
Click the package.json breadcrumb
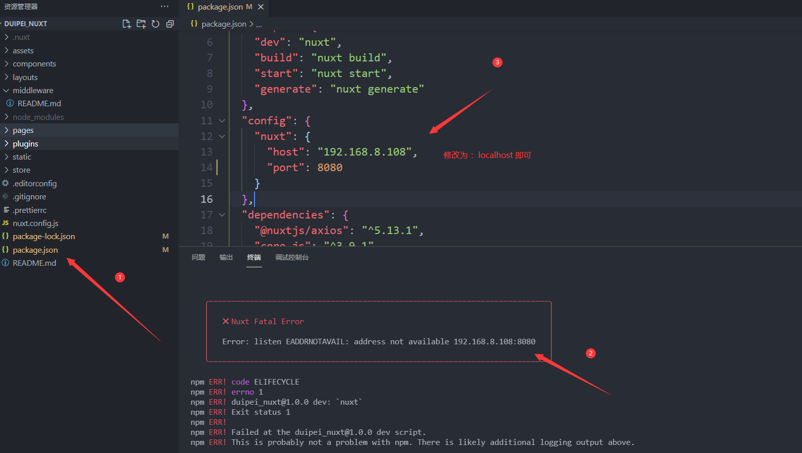coord(224,24)
